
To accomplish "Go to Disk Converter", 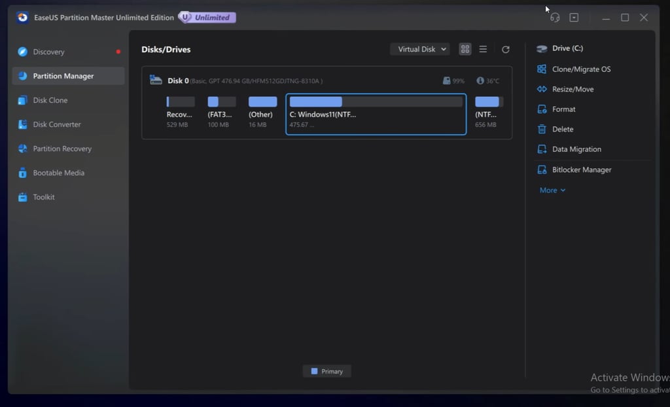I will (x=68, y=124).
